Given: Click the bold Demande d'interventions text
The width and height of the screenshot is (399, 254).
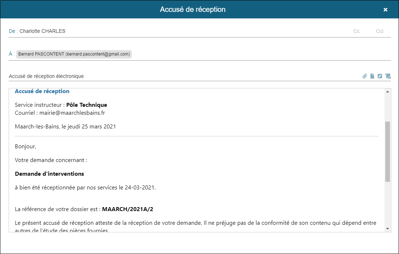Looking at the screenshot, I should 49,174.
